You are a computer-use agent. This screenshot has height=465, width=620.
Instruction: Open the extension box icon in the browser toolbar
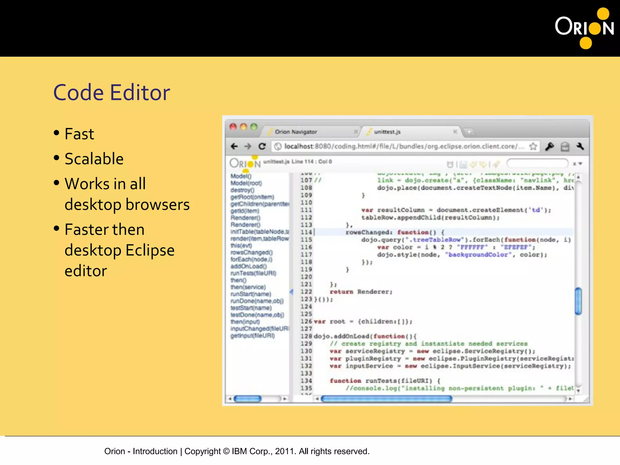565,147
